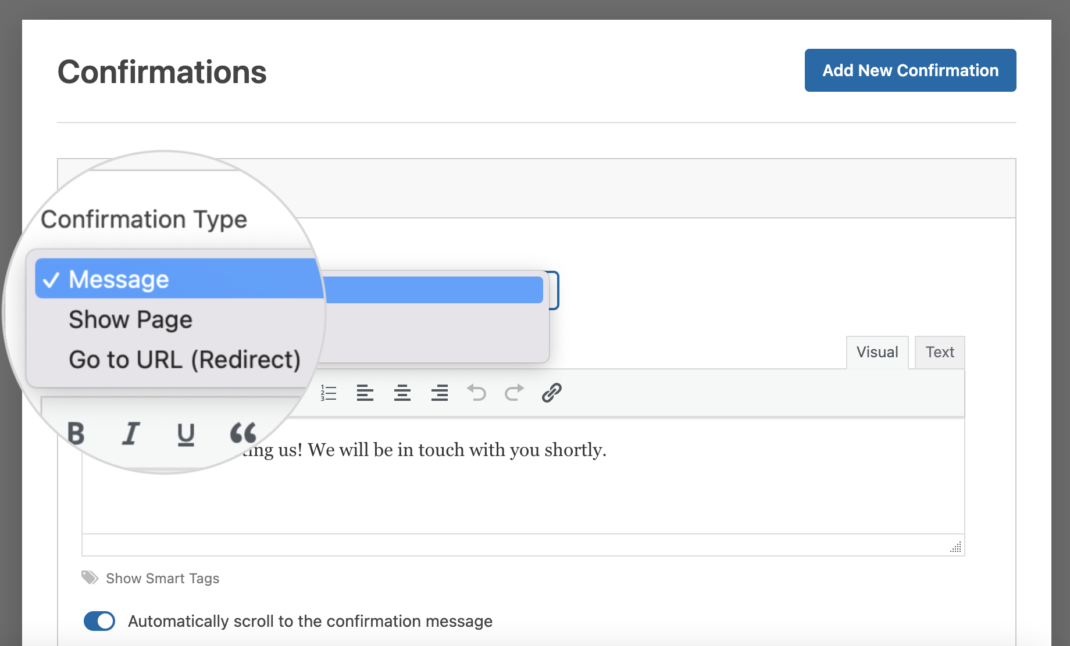Switch to the Text editor tab
Viewport: 1070px width, 646px height.
(940, 352)
